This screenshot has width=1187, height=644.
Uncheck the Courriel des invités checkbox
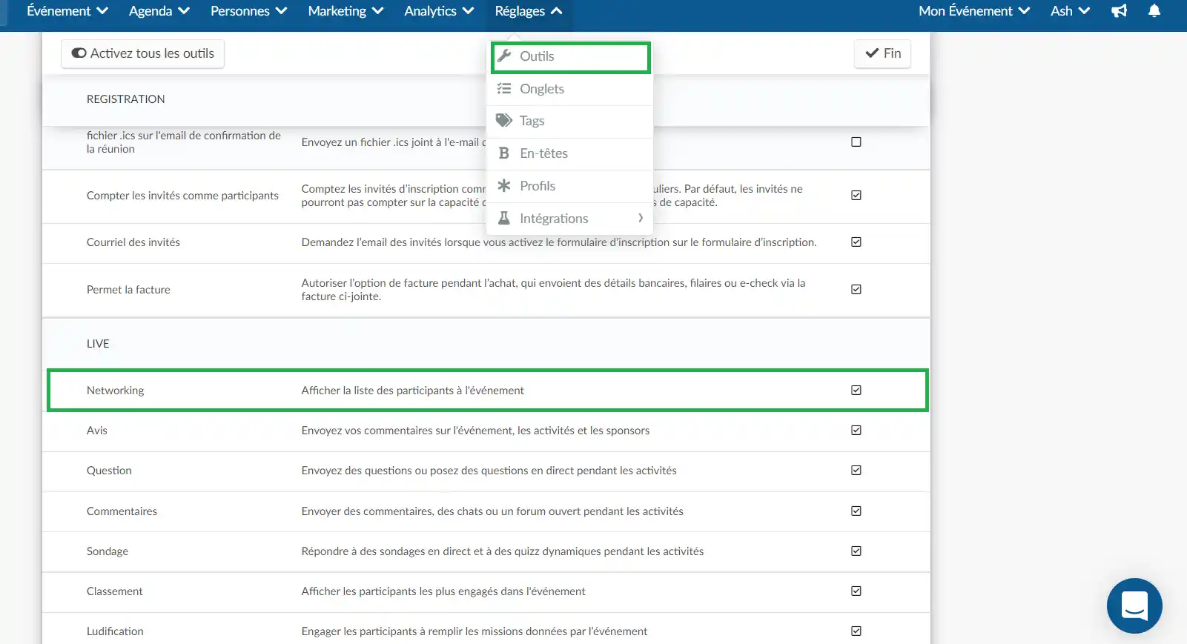[856, 242]
